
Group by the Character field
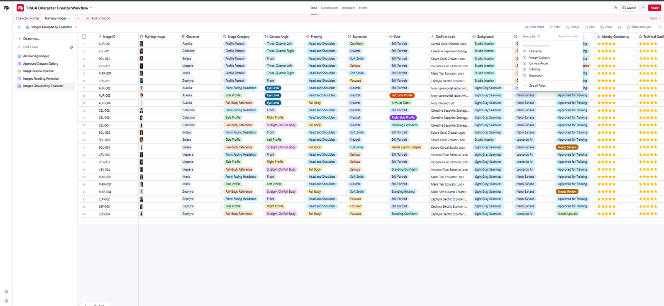[535, 51]
